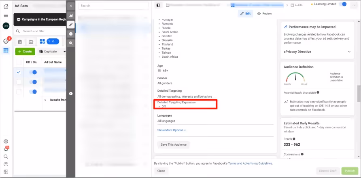361x178 pixels.
Task: Tick the third ad set row checkbox
Action: click(x=19, y=92)
